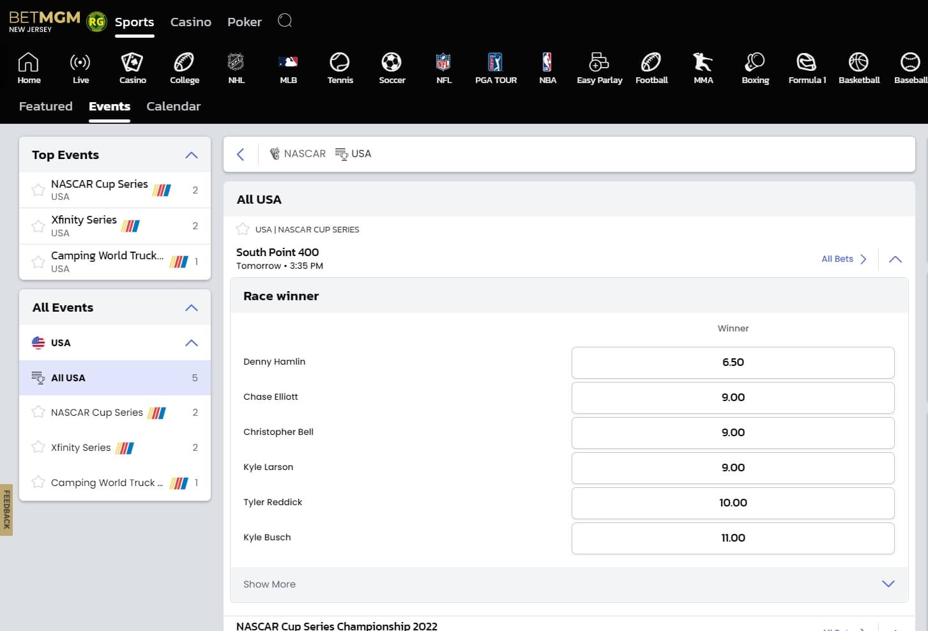Image resolution: width=928 pixels, height=631 pixels.
Task: Select the Tennis icon
Action: click(x=340, y=68)
